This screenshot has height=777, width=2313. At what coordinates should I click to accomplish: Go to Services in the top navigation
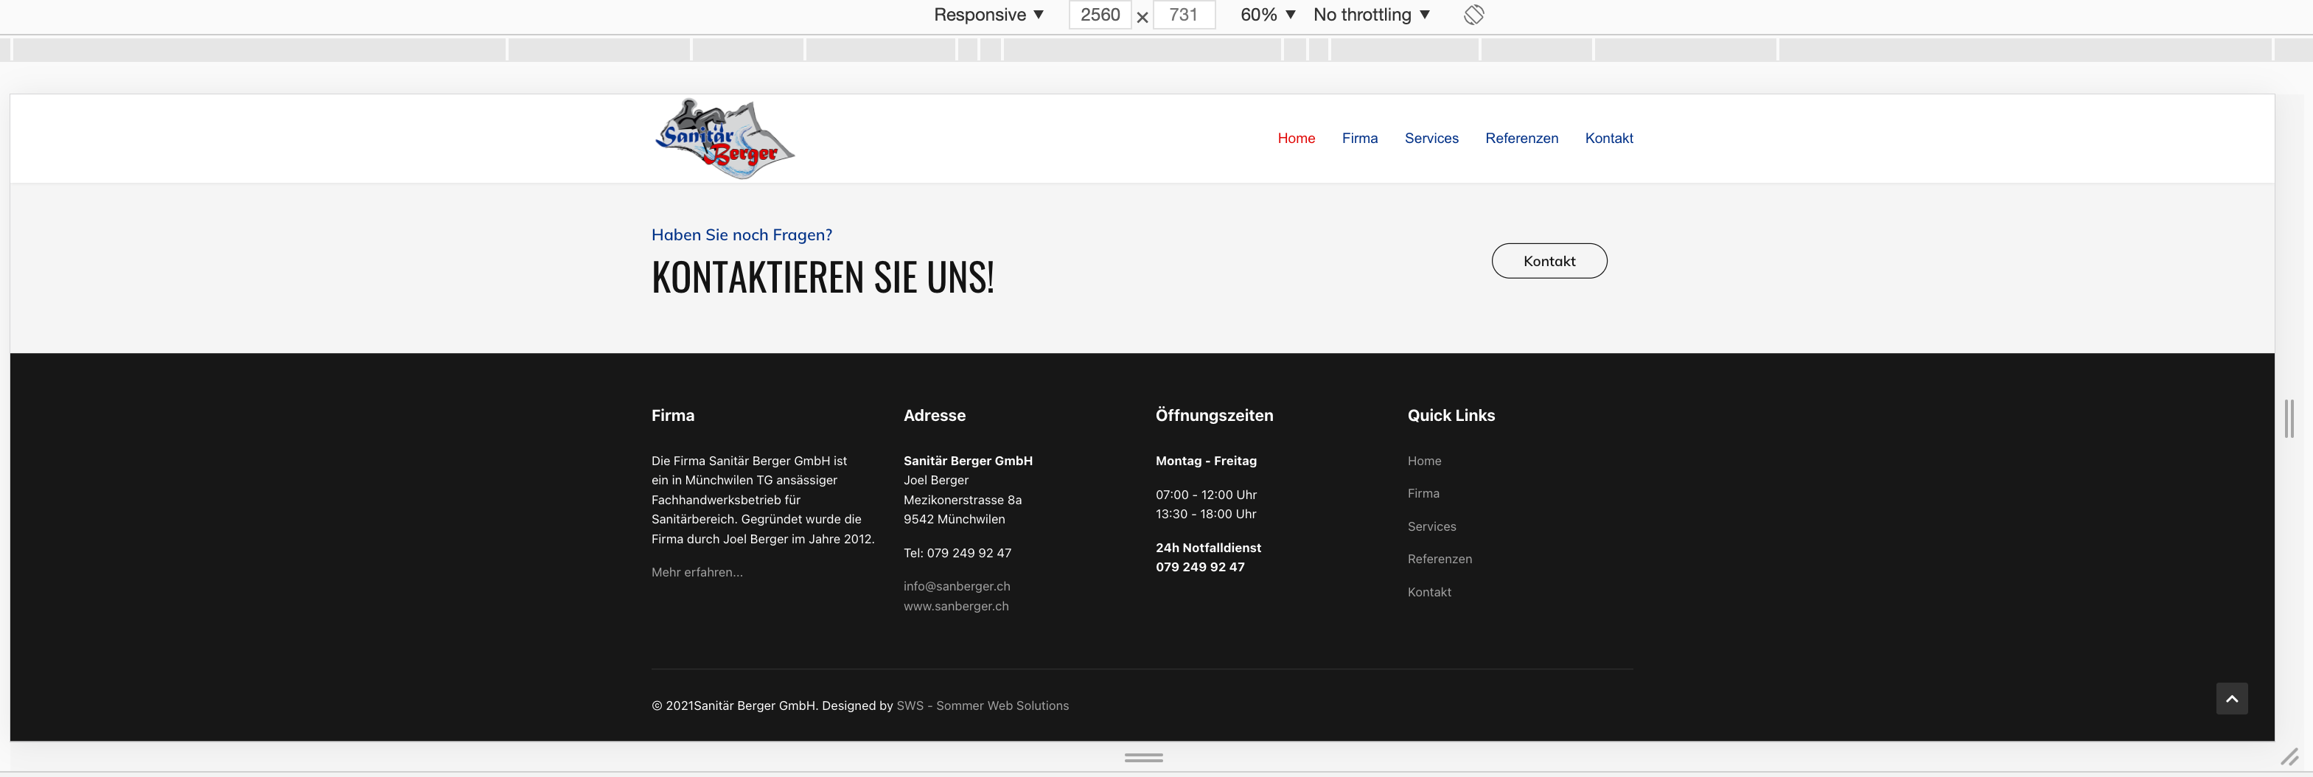click(x=1431, y=139)
